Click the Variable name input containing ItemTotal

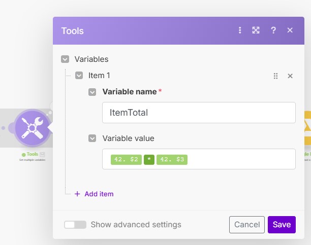click(199, 113)
